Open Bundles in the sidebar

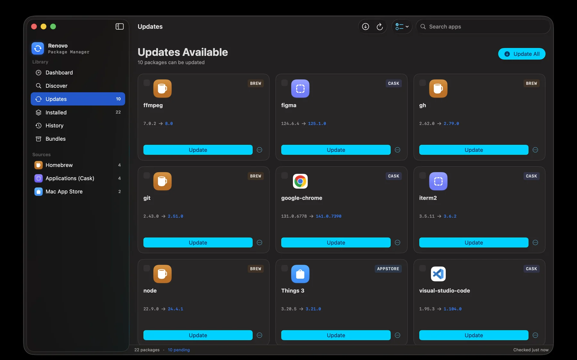[78, 139]
